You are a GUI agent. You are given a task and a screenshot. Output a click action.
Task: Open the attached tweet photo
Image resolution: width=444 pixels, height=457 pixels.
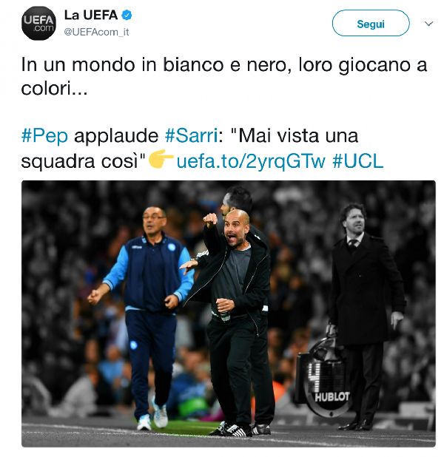(229, 314)
